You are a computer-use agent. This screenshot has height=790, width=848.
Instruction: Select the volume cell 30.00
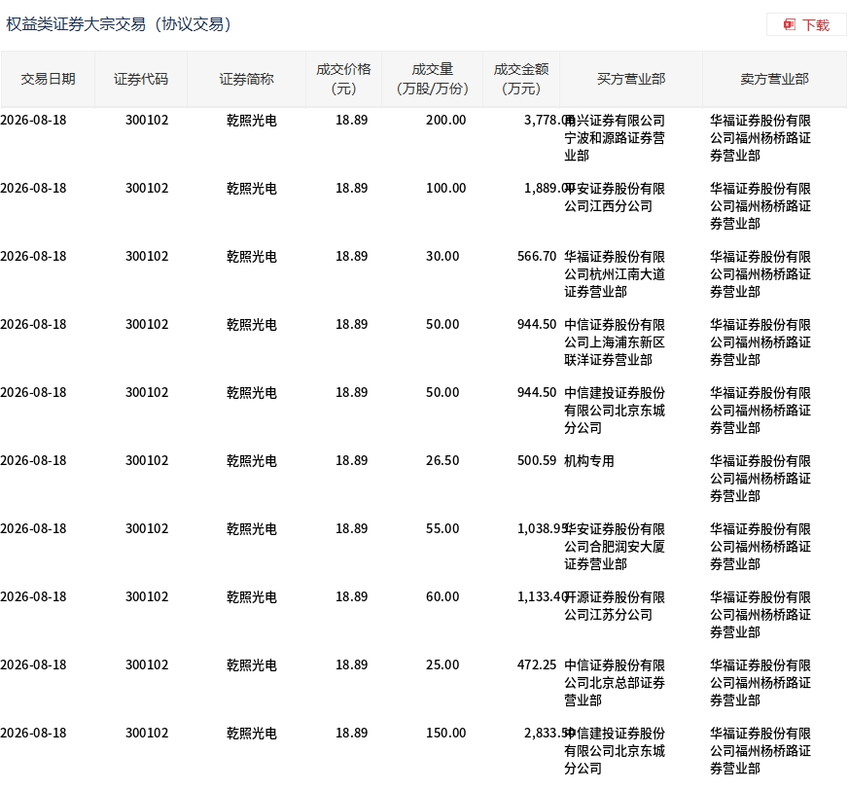point(442,257)
